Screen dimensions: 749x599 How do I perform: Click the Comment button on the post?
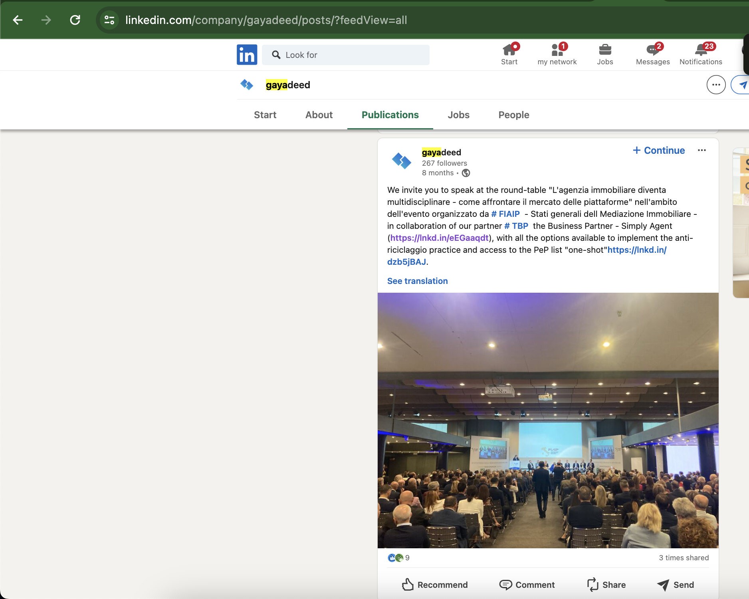tap(527, 585)
